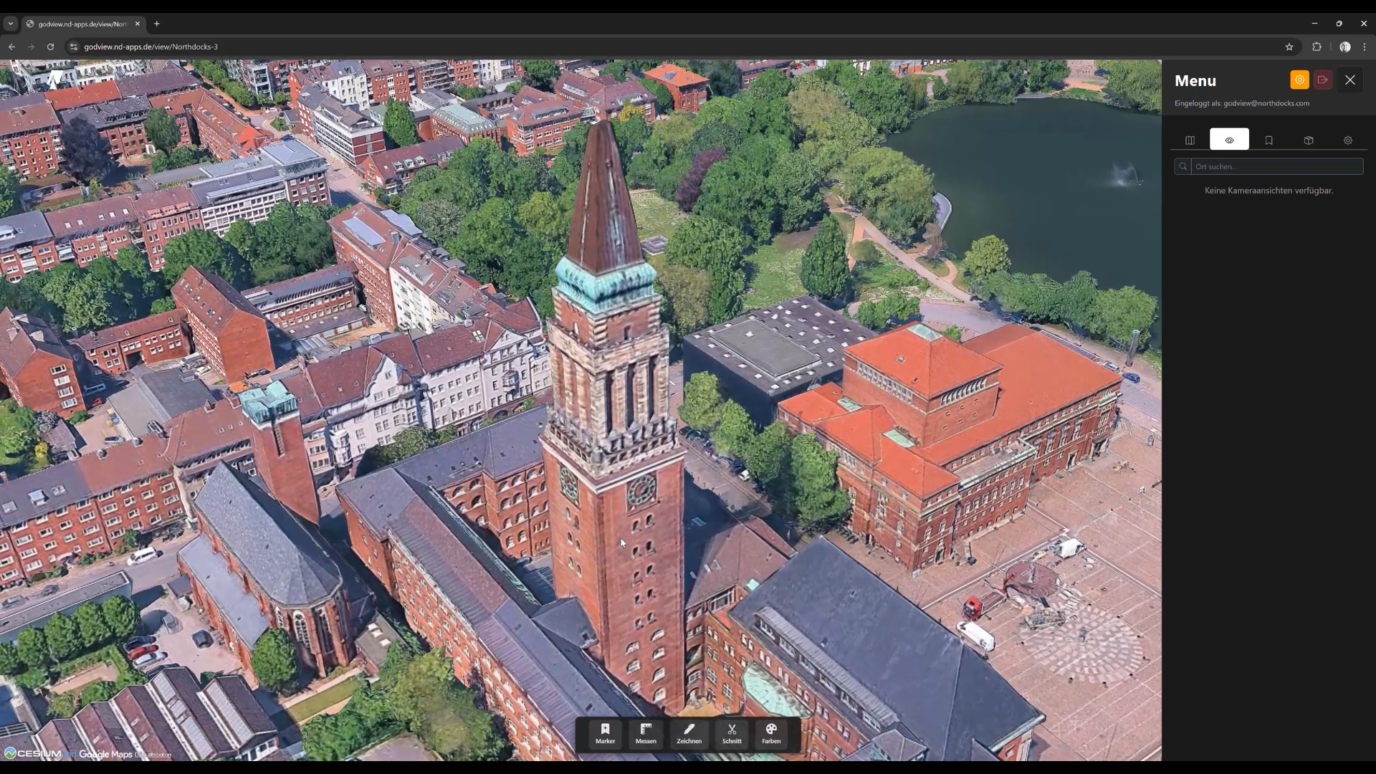Open the browser extensions puzzle menu

(1317, 47)
